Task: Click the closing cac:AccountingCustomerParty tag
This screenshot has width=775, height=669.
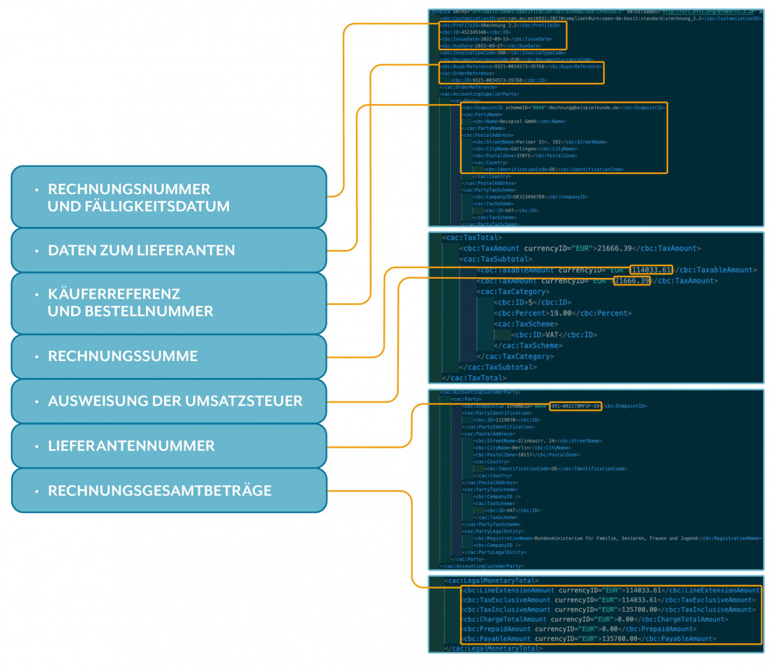Action: pos(482,566)
